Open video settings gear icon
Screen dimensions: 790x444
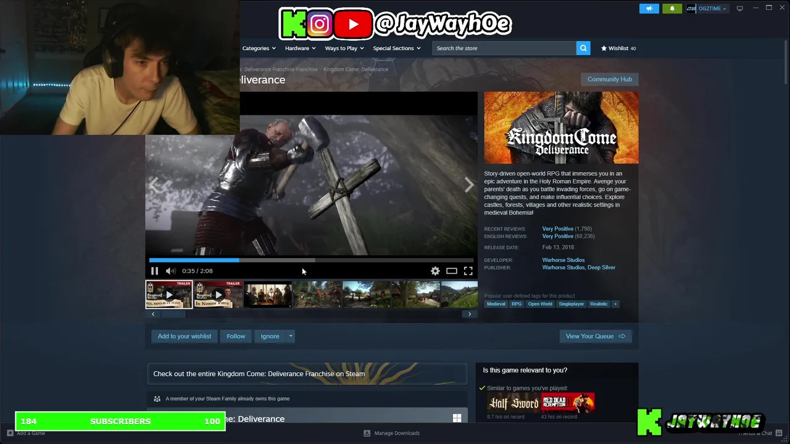(x=435, y=271)
